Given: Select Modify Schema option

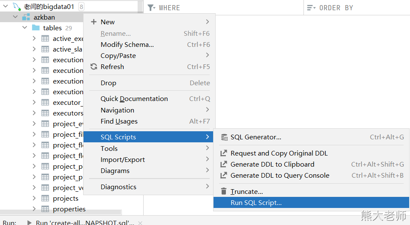Looking at the screenshot, I should point(127,45).
